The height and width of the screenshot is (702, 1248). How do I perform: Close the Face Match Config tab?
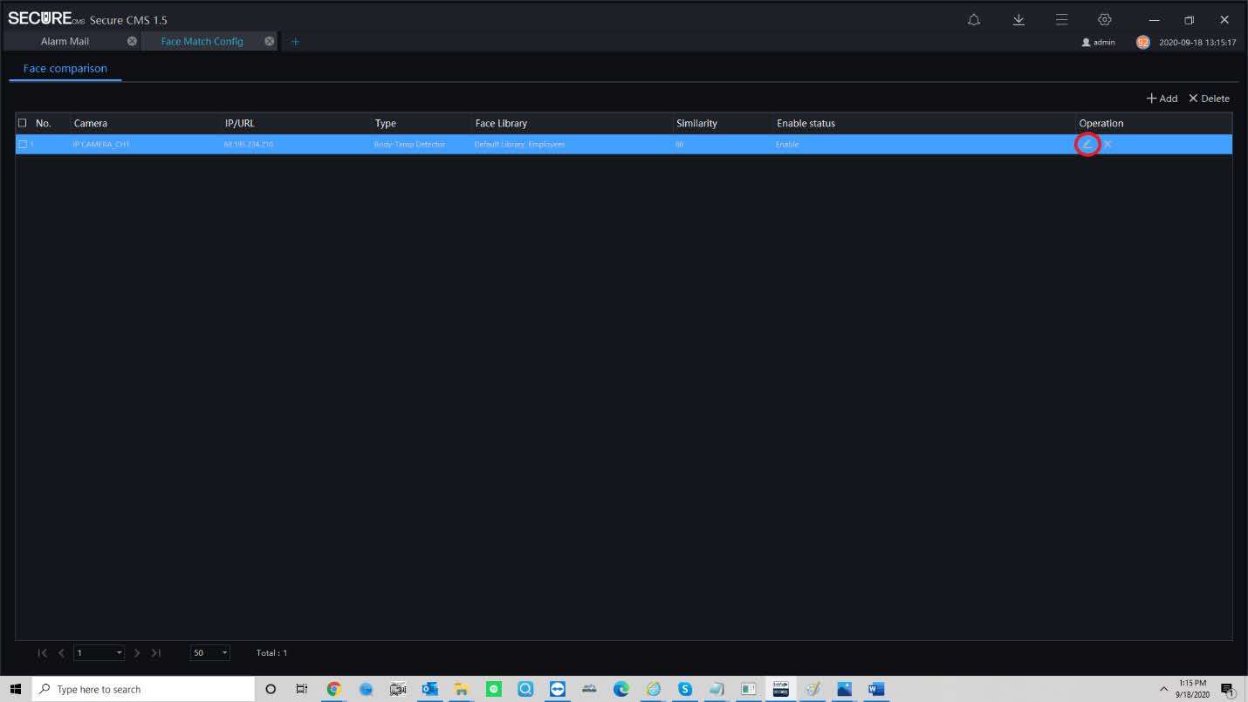[x=270, y=41]
